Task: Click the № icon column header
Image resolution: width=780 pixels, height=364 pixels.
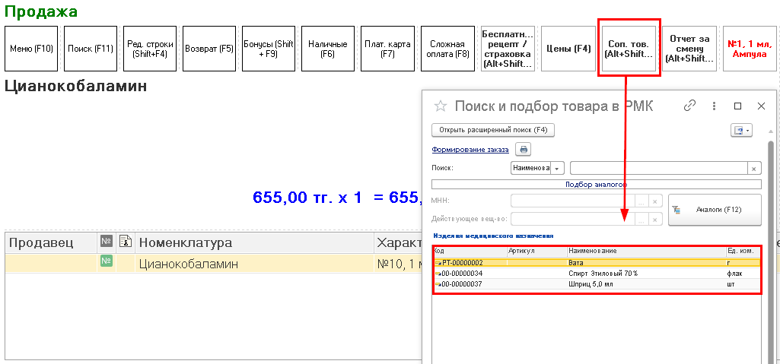Action: pos(107,242)
